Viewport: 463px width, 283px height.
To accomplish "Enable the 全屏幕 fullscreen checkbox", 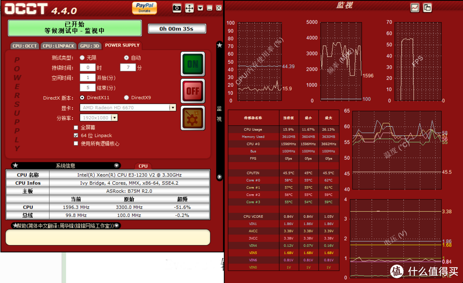I will pyautogui.click(x=76, y=128).
